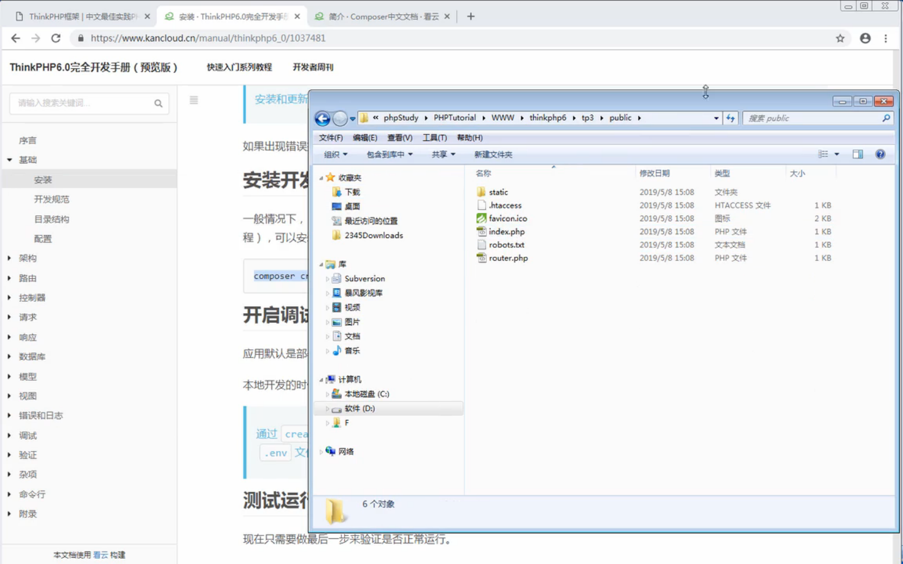This screenshot has height=564, width=903.
Task: Open Explorer help question mark icon
Action: click(880, 155)
